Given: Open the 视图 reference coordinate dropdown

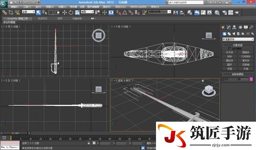Looking at the screenshot, I should tap(87, 12).
